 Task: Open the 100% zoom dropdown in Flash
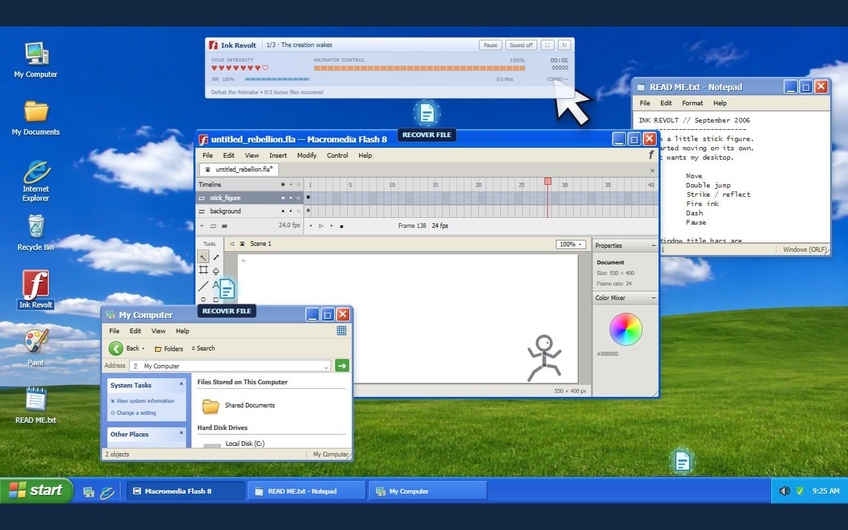(571, 244)
